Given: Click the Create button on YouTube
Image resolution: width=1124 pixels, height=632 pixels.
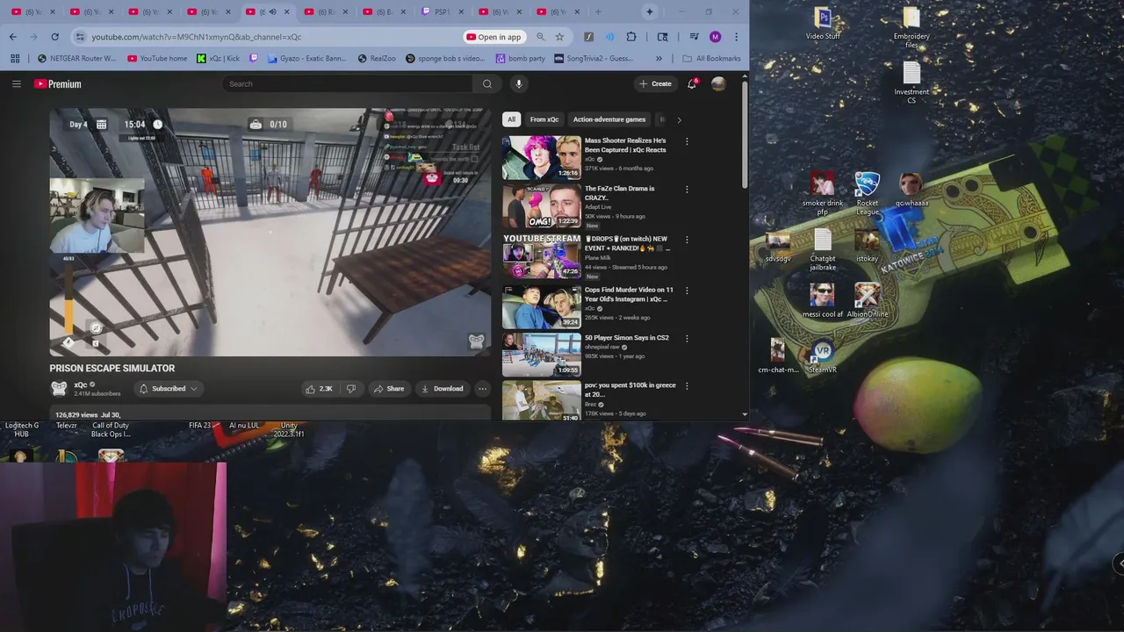Looking at the screenshot, I should (655, 83).
